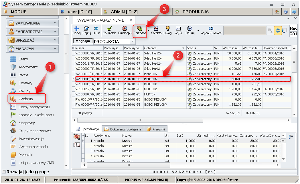Image resolution: width=300 pixels, height=184 pixels.
Task: Click the toolbar search input field
Action: coord(244,30)
